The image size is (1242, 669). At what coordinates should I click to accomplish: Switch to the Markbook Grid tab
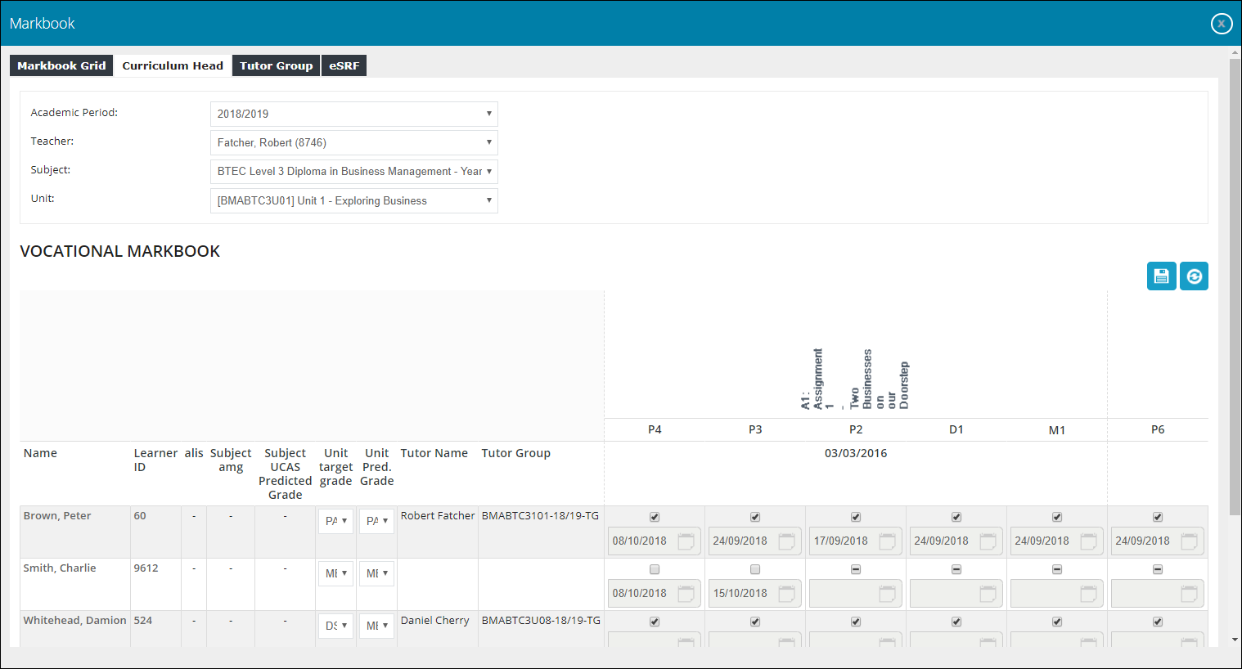coord(61,65)
